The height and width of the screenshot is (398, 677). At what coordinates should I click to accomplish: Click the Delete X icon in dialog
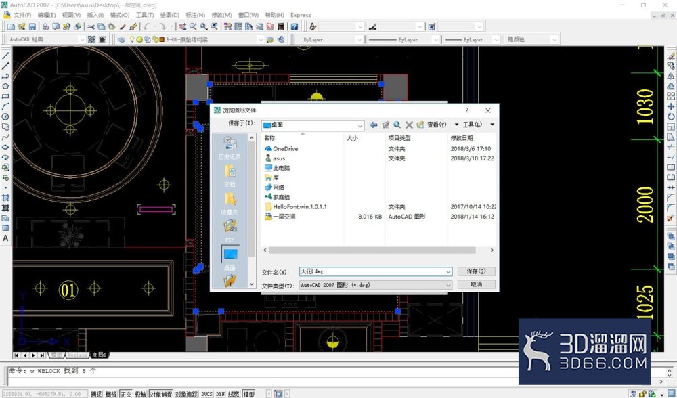pyautogui.click(x=409, y=125)
